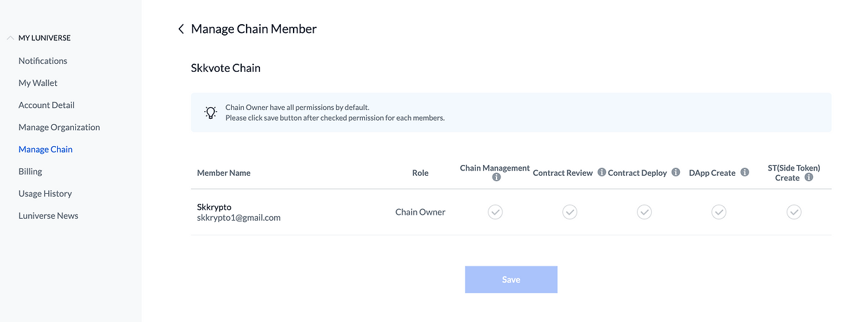
Task: Click the info icon under Chain Management
Action: tap(497, 178)
